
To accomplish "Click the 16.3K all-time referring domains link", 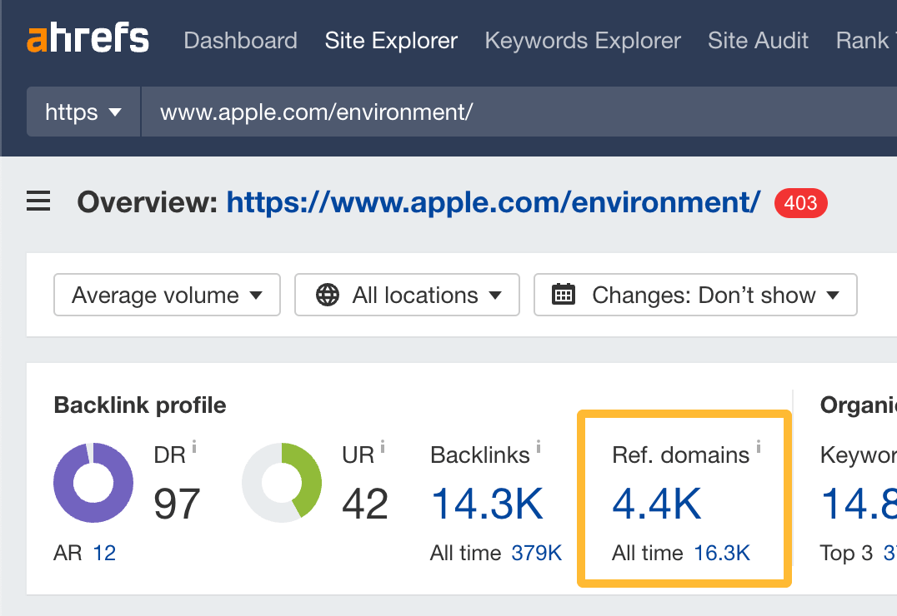I will (722, 553).
